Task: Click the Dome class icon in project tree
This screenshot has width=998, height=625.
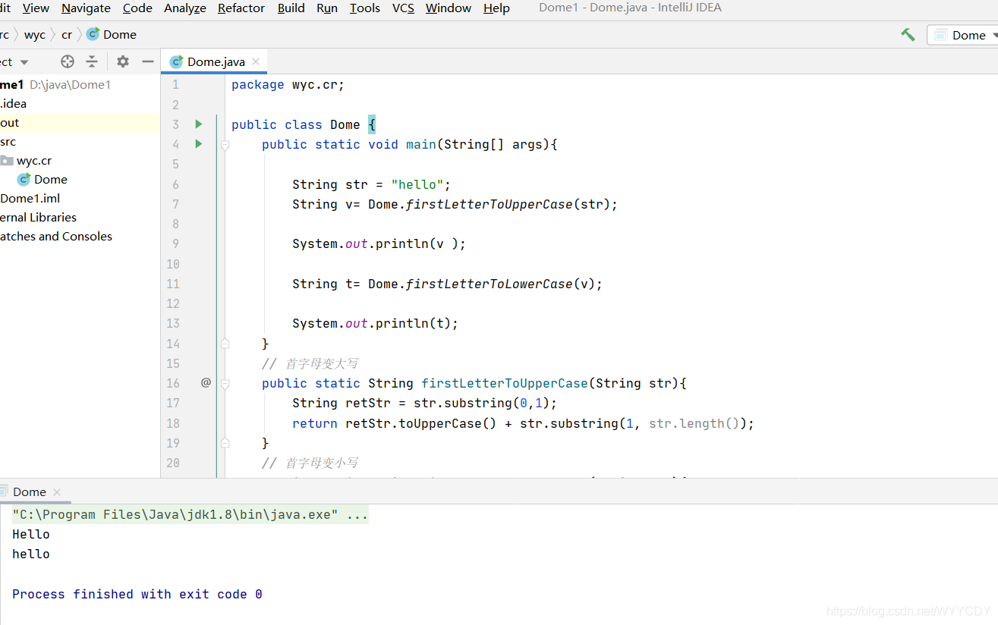Action: [x=24, y=180]
